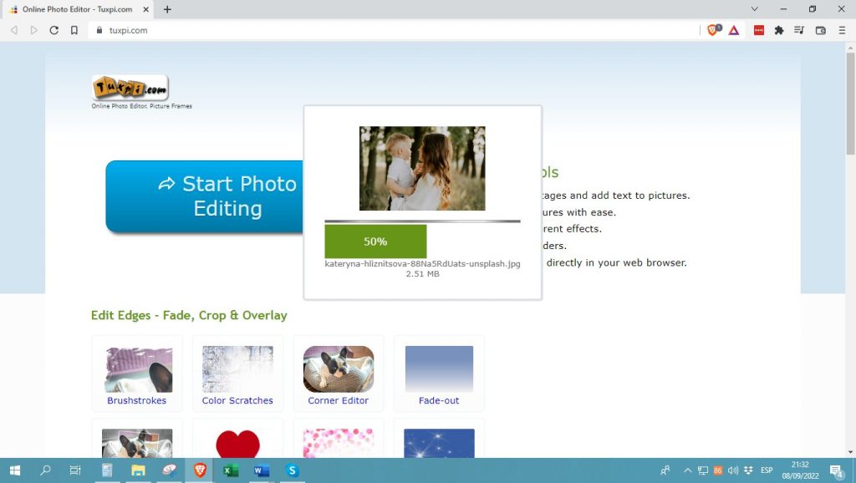Open the Brushstrokes effect link
This screenshot has height=483, width=856.
136,400
